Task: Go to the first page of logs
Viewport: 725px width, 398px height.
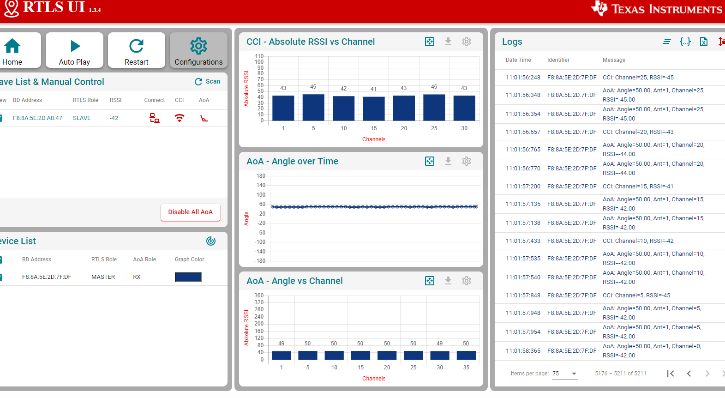Action: (671, 374)
